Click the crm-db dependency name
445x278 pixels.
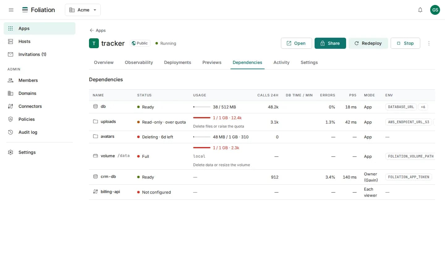click(x=108, y=176)
